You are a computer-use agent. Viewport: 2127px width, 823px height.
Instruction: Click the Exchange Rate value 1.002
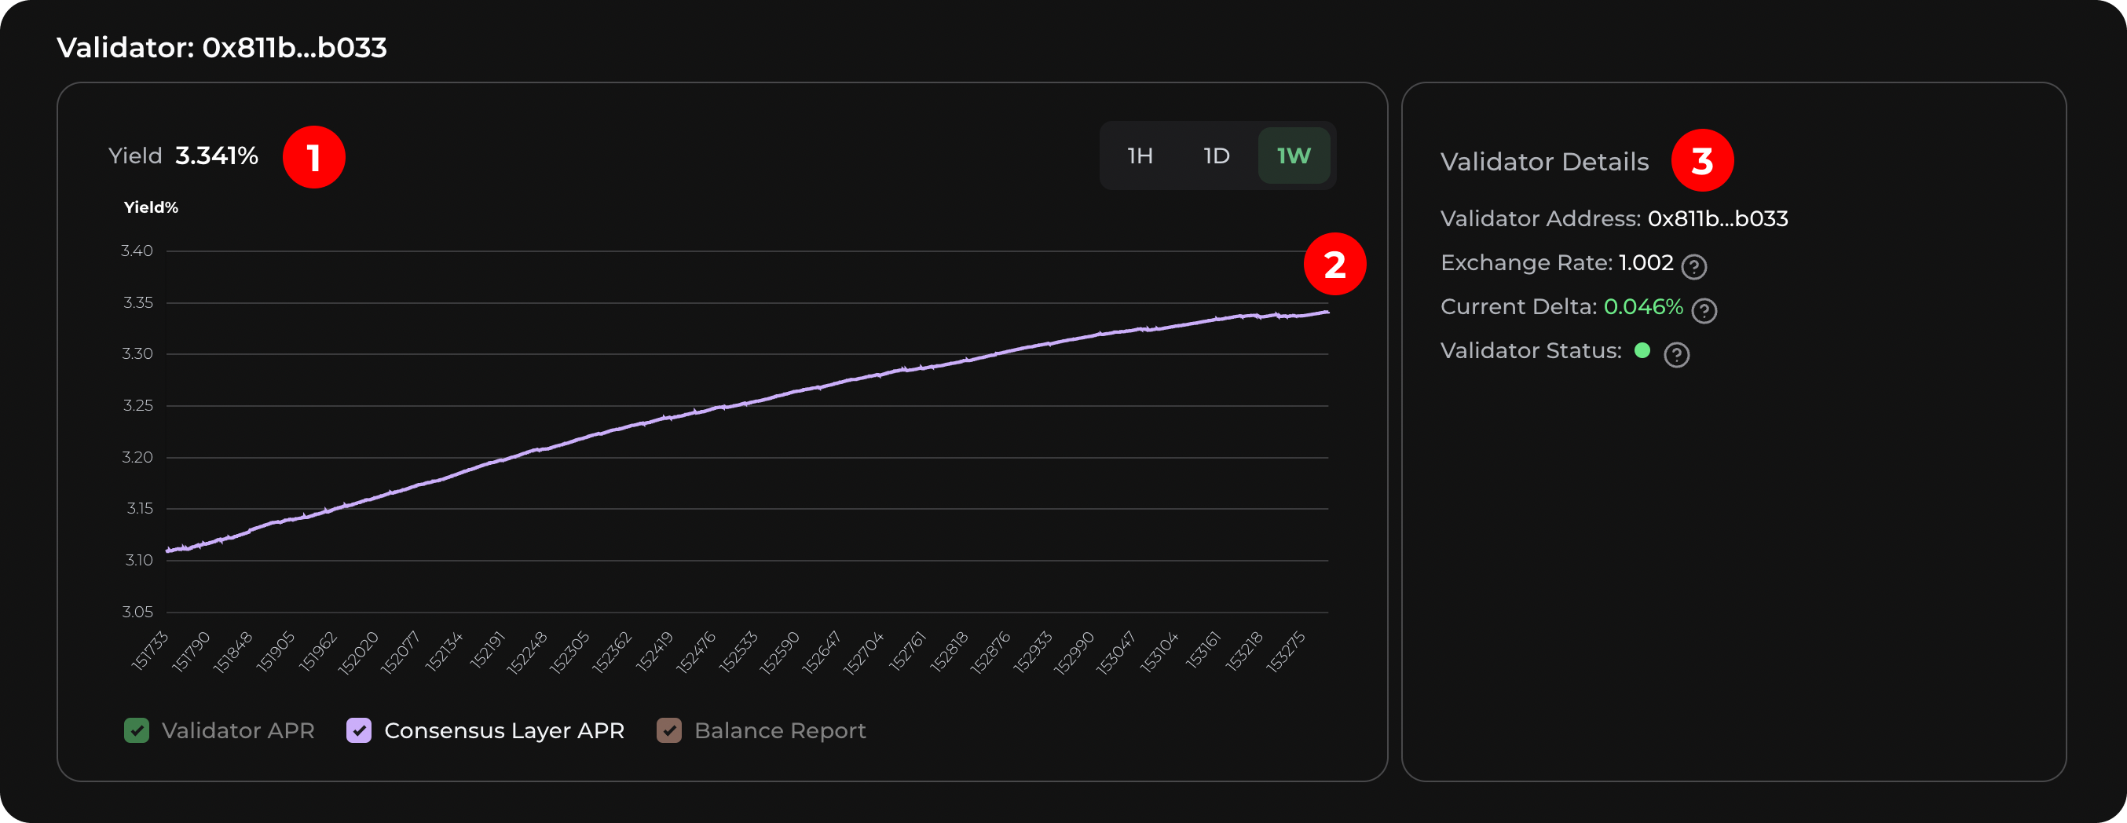1646,262
